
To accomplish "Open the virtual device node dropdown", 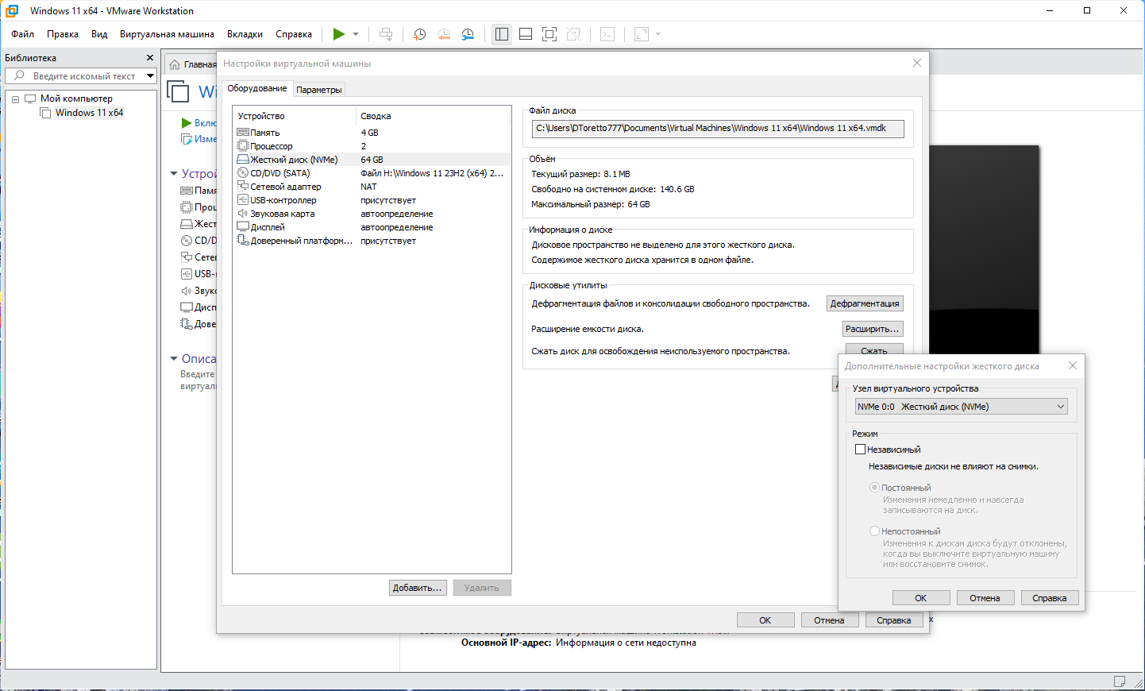I will coord(962,407).
